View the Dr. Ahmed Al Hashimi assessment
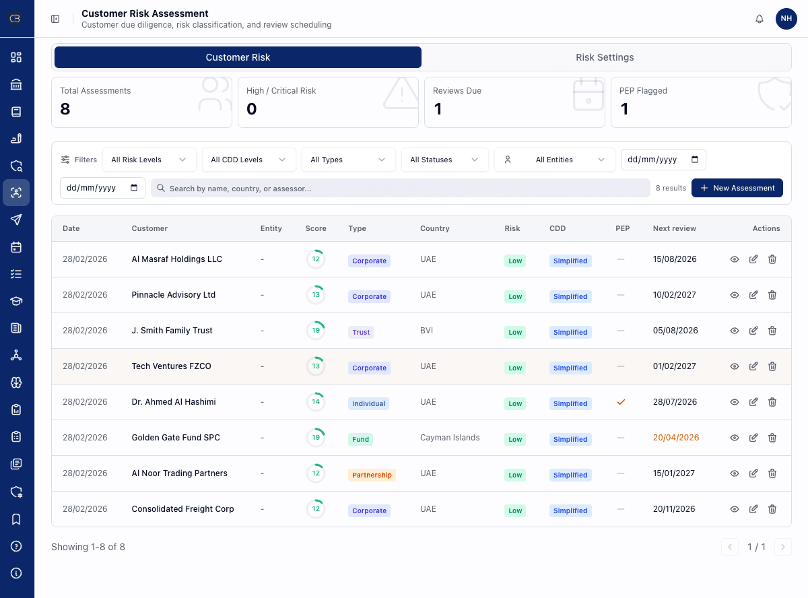 click(x=735, y=402)
